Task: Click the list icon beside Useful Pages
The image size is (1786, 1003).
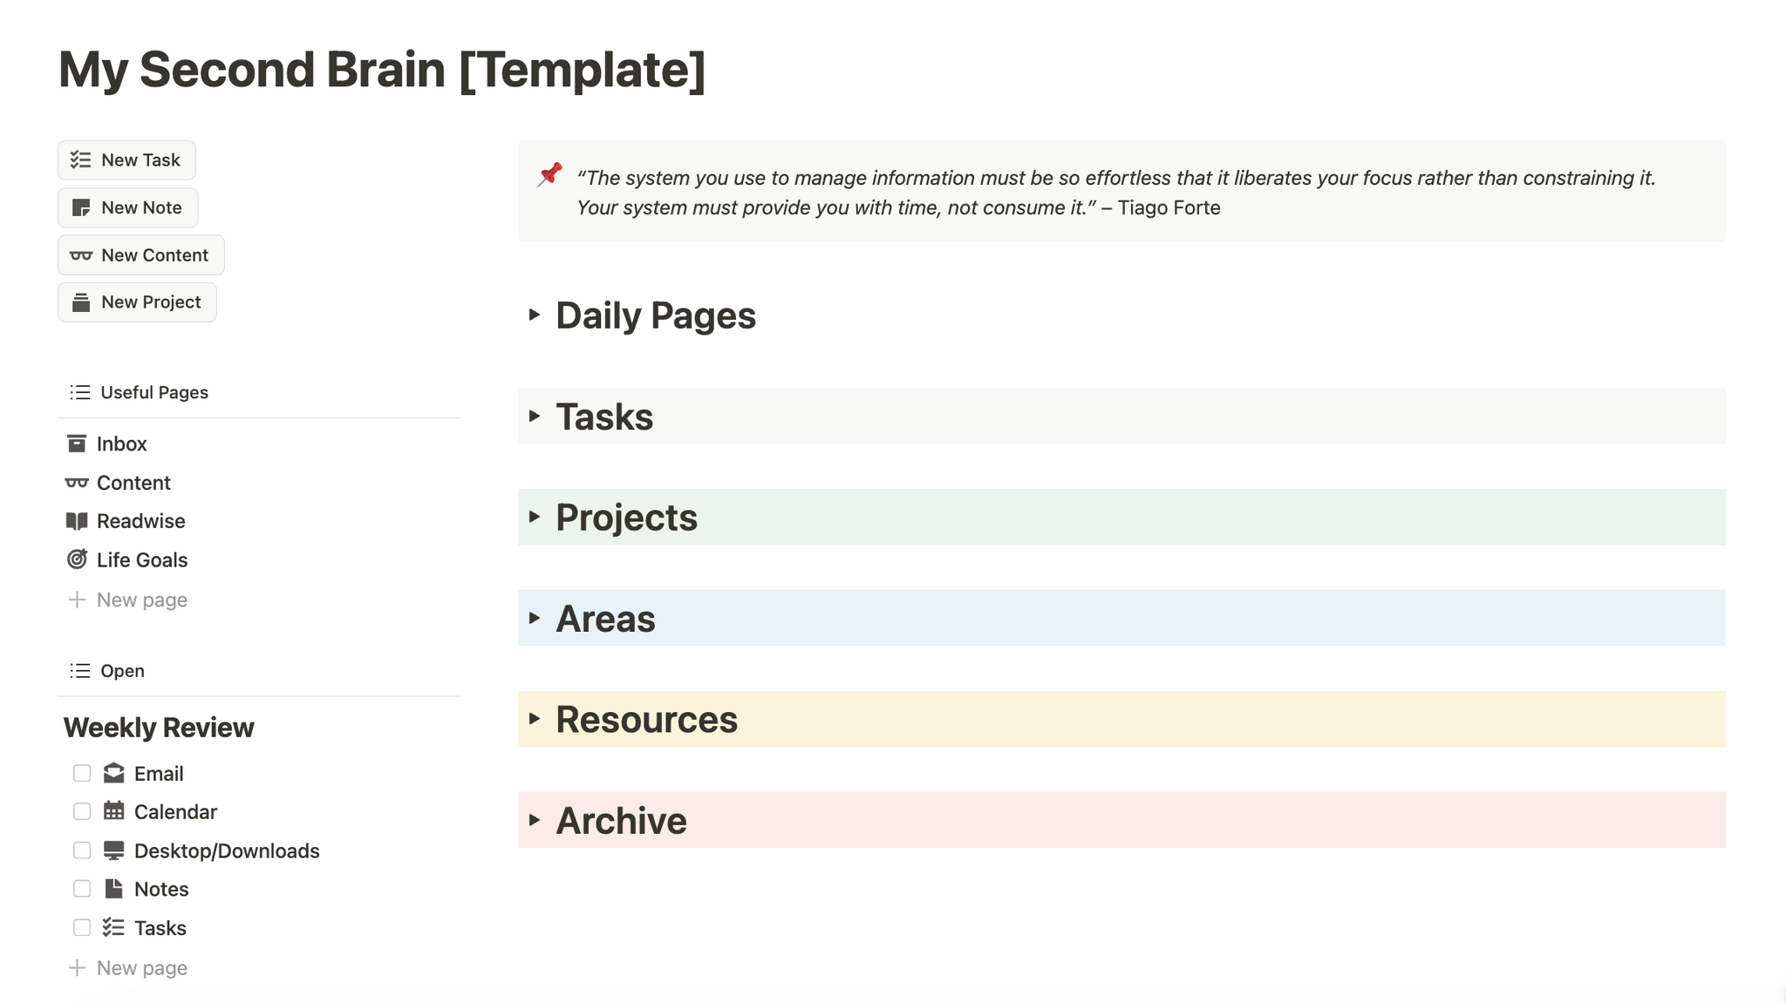Action: click(x=78, y=392)
